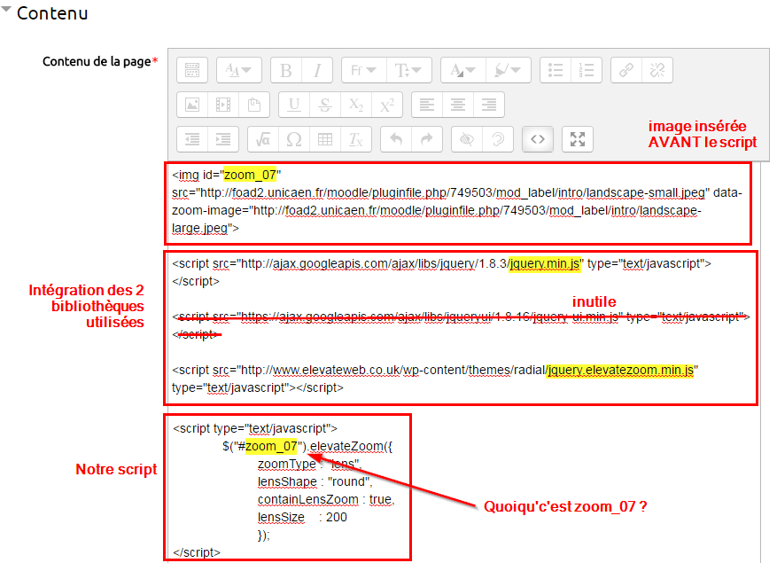Click the undo arrow

pos(396,139)
